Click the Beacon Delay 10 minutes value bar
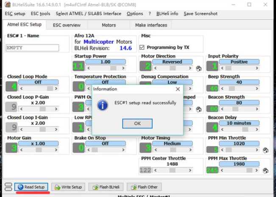The image size is (276, 197). point(239,123)
